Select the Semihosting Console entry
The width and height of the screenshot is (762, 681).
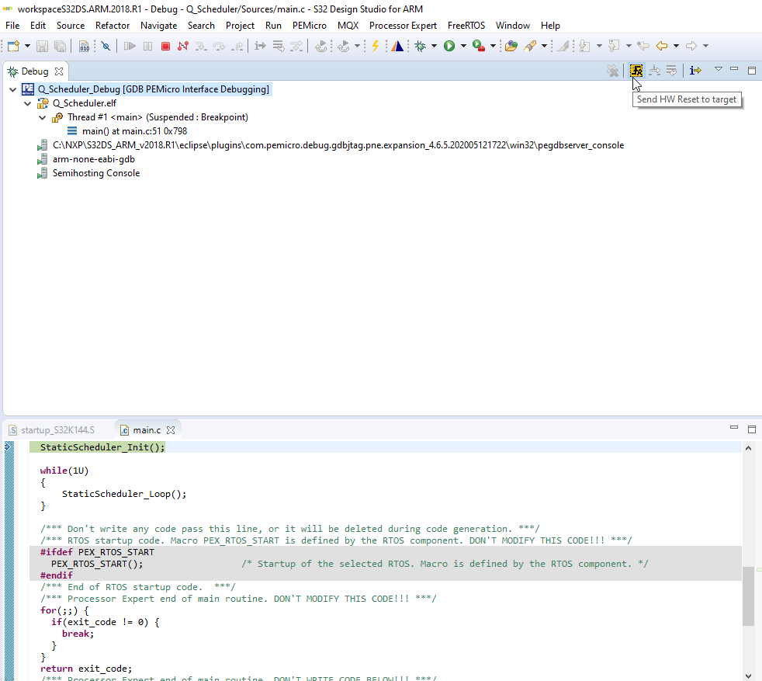(95, 174)
